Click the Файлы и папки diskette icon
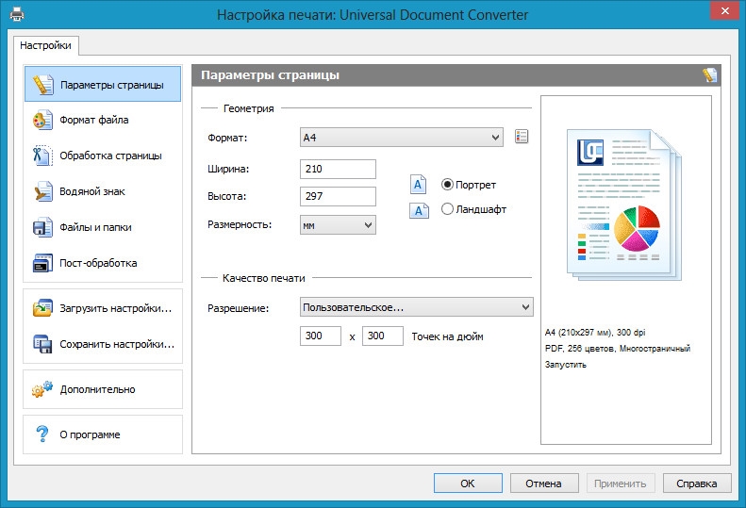This screenshot has width=746, height=508. (x=42, y=227)
